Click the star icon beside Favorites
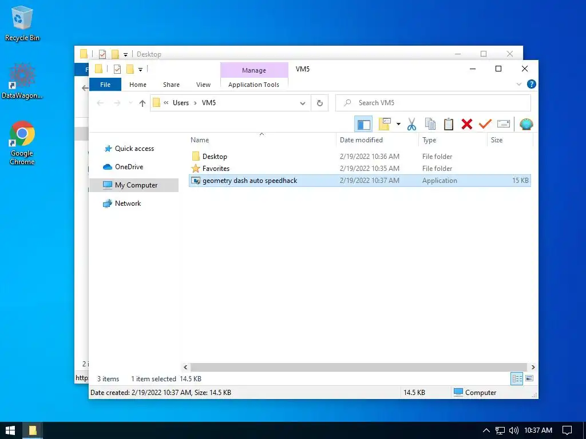This screenshot has height=439, width=586. click(196, 169)
